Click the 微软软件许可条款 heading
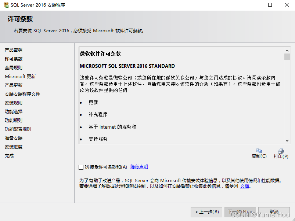The height and width of the screenshot is (221, 295). click(100, 54)
